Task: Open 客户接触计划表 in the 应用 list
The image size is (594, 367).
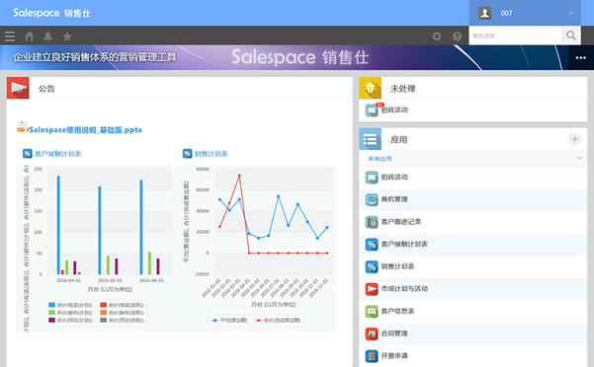Action: [x=472, y=244]
